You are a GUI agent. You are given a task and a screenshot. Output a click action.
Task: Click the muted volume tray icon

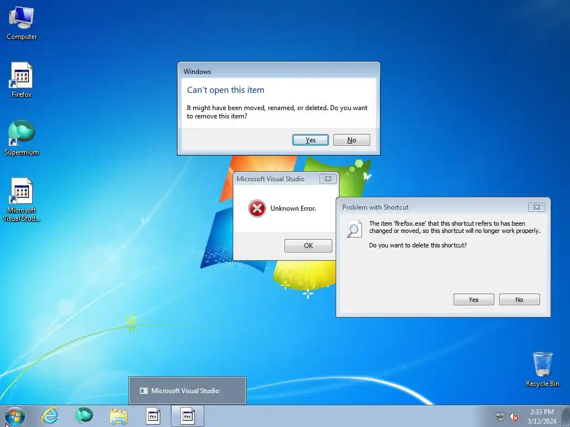point(514,416)
